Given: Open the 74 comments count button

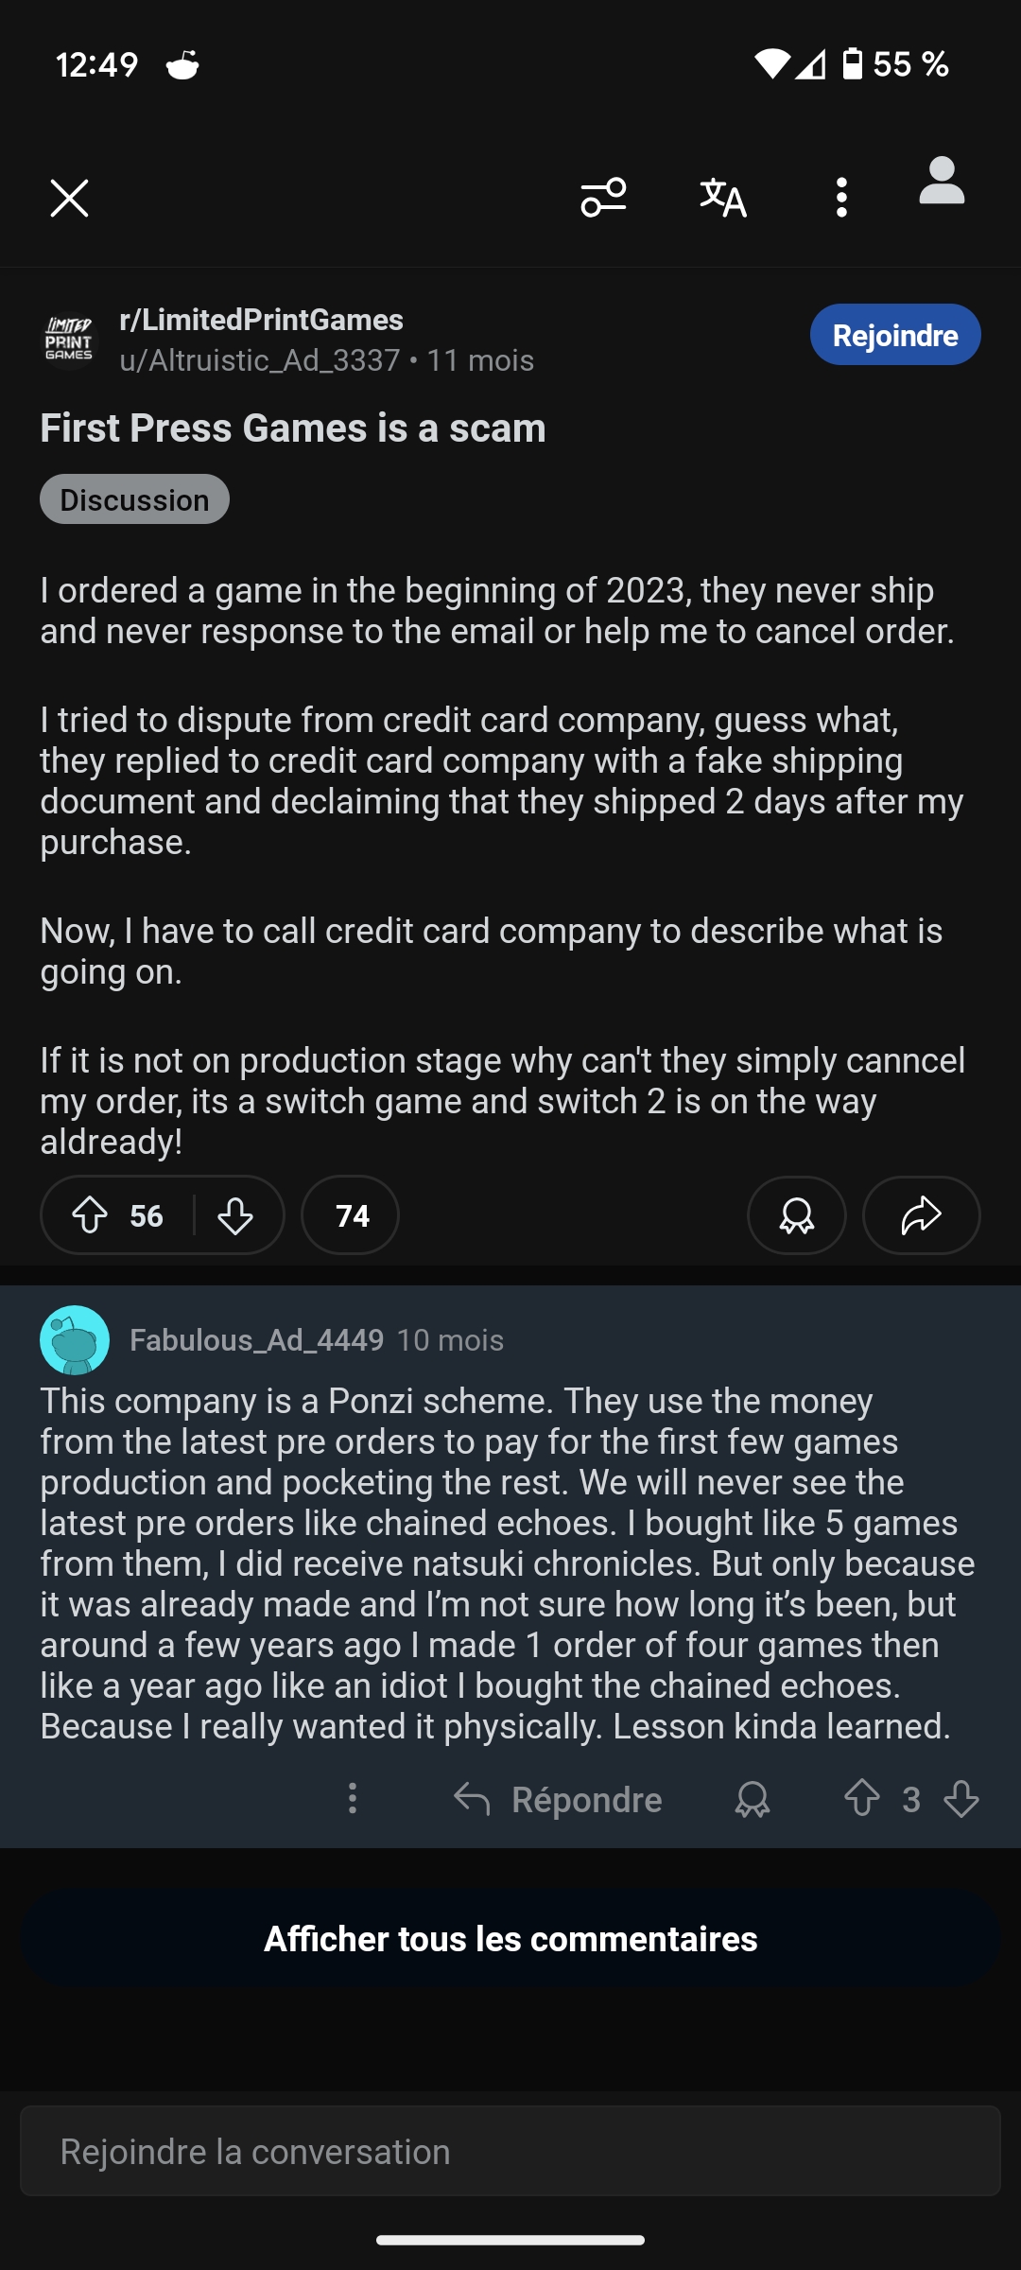Looking at the screenshot, I should [351, 1215].
